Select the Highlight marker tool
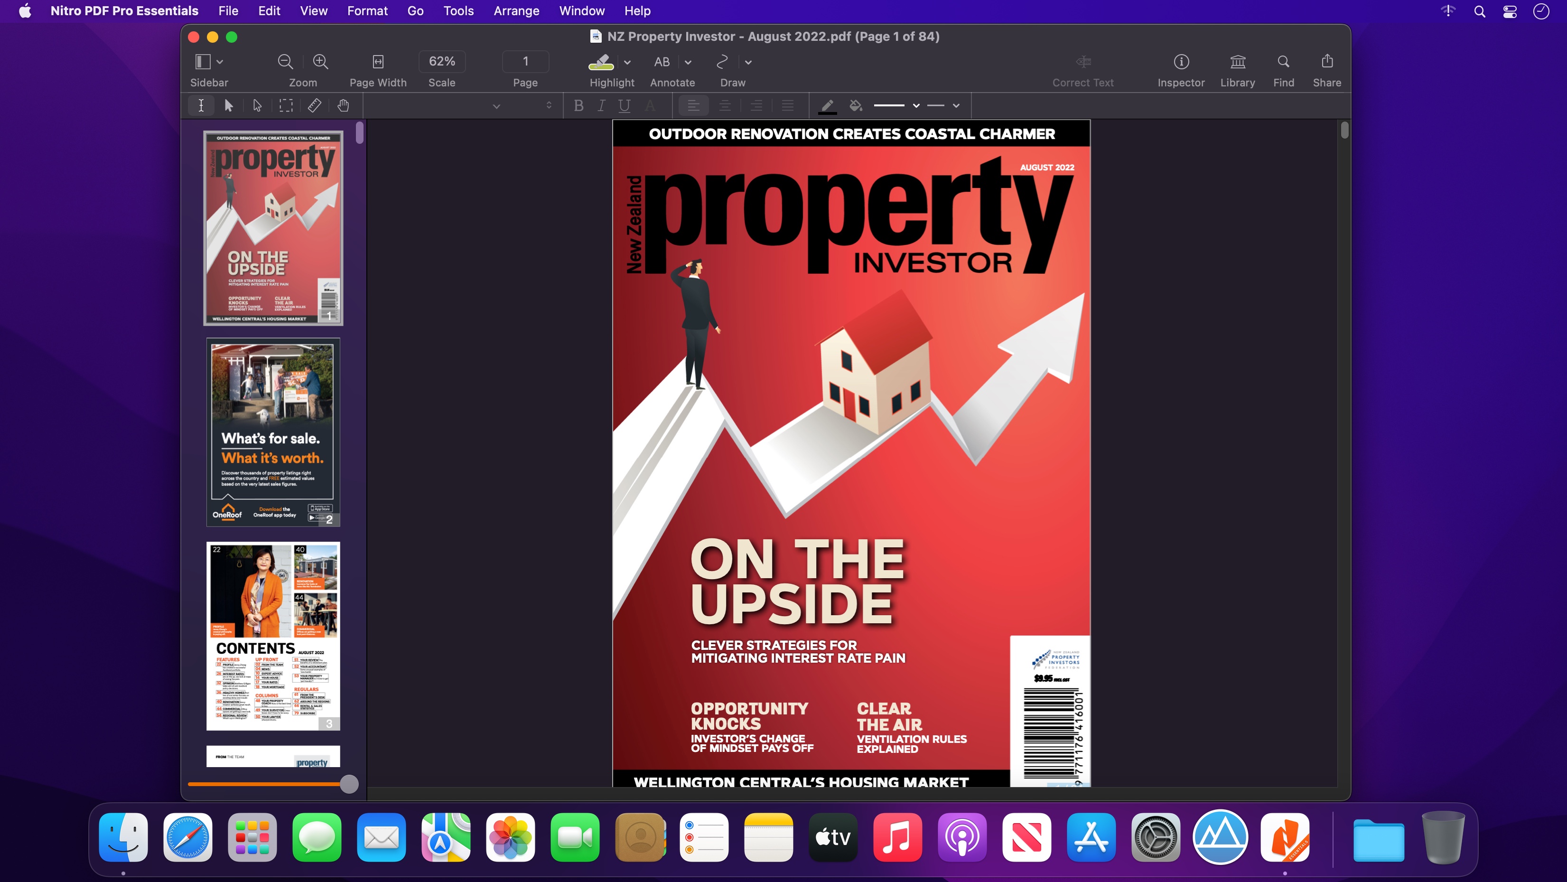The height and width of the screenshot is (882, 1567). tap(601, 62)
